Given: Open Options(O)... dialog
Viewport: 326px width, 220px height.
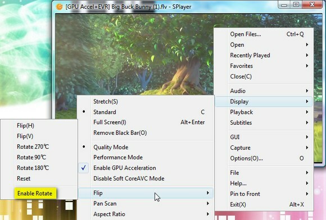Looking at the screenshot, I should pyautogui.click(x=264, y=158).
